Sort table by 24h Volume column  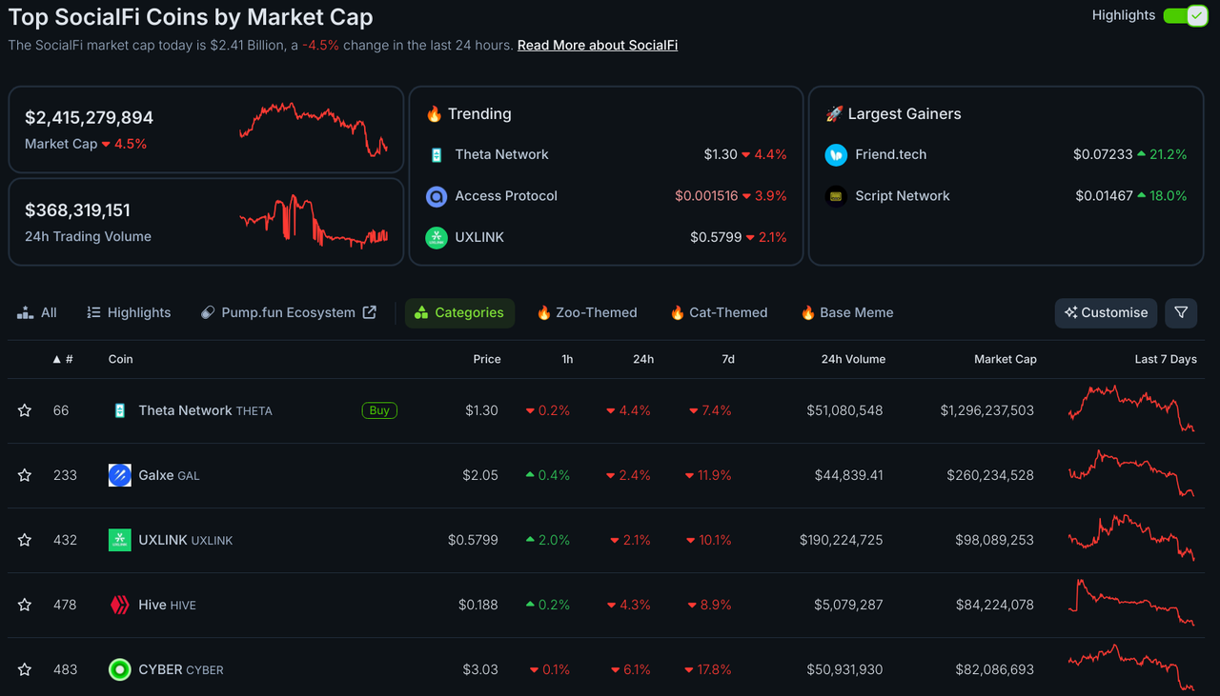coord(853,359)
